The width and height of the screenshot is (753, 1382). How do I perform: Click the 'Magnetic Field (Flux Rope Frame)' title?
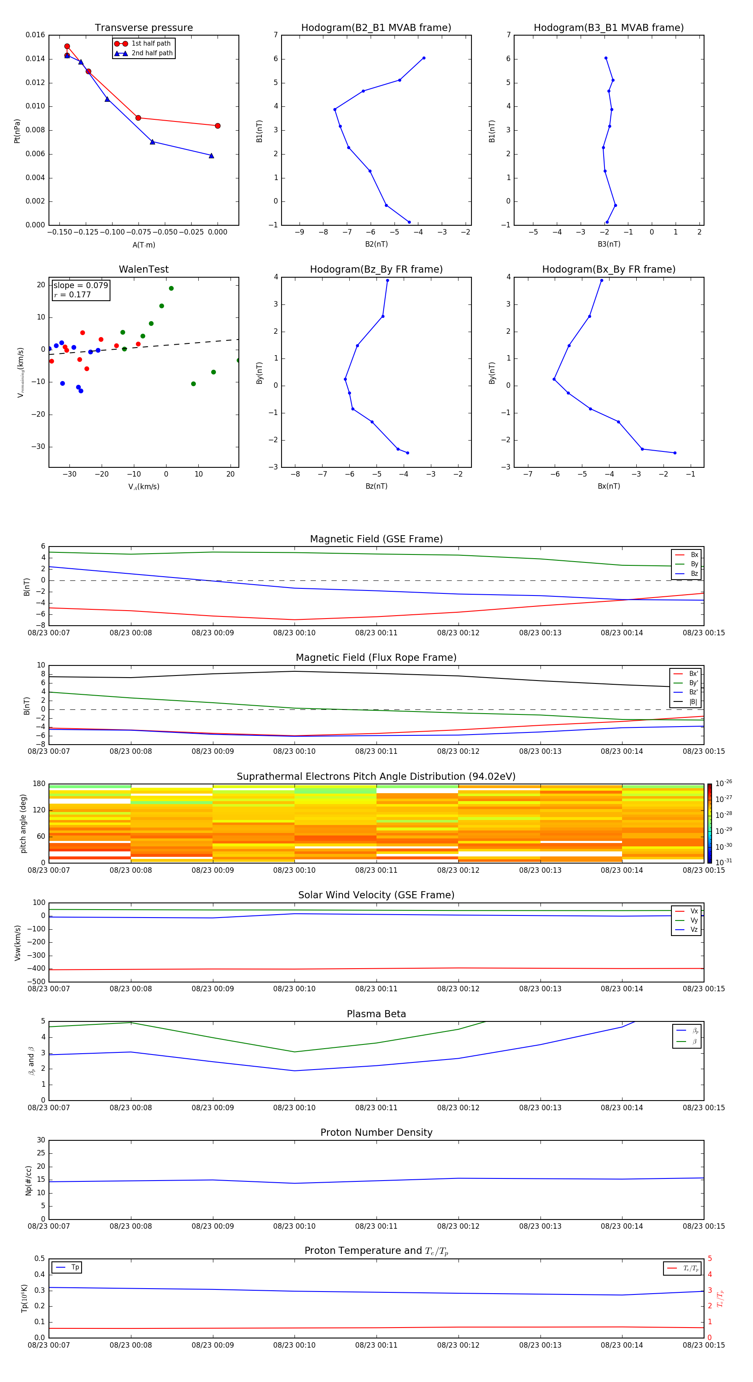pos(376,658)
